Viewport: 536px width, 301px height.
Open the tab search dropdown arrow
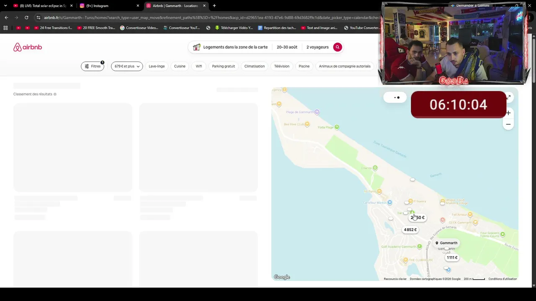coord(5,6)
